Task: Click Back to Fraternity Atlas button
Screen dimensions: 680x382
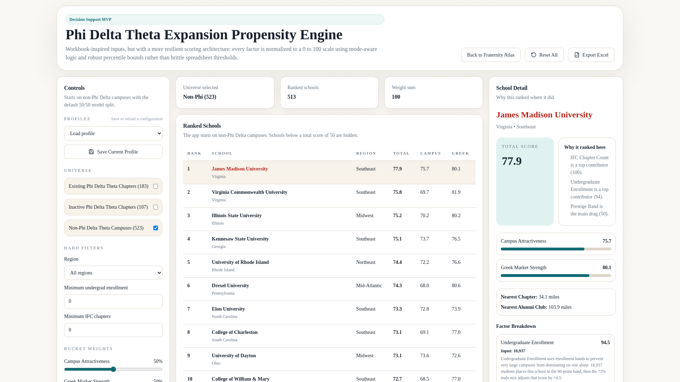Action: [491, 55]
